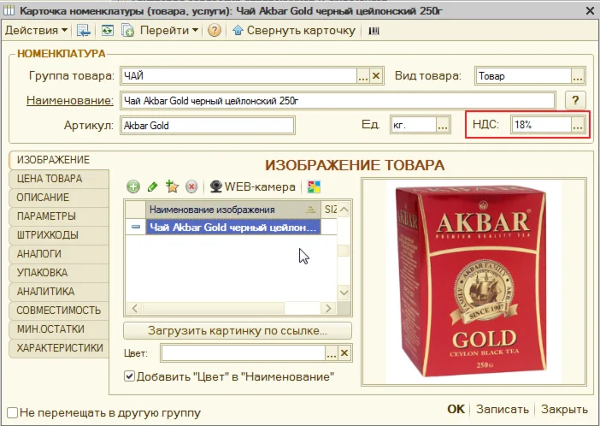
Task: Click the green refresh icon in toolbar
Action: coord(107,30)
